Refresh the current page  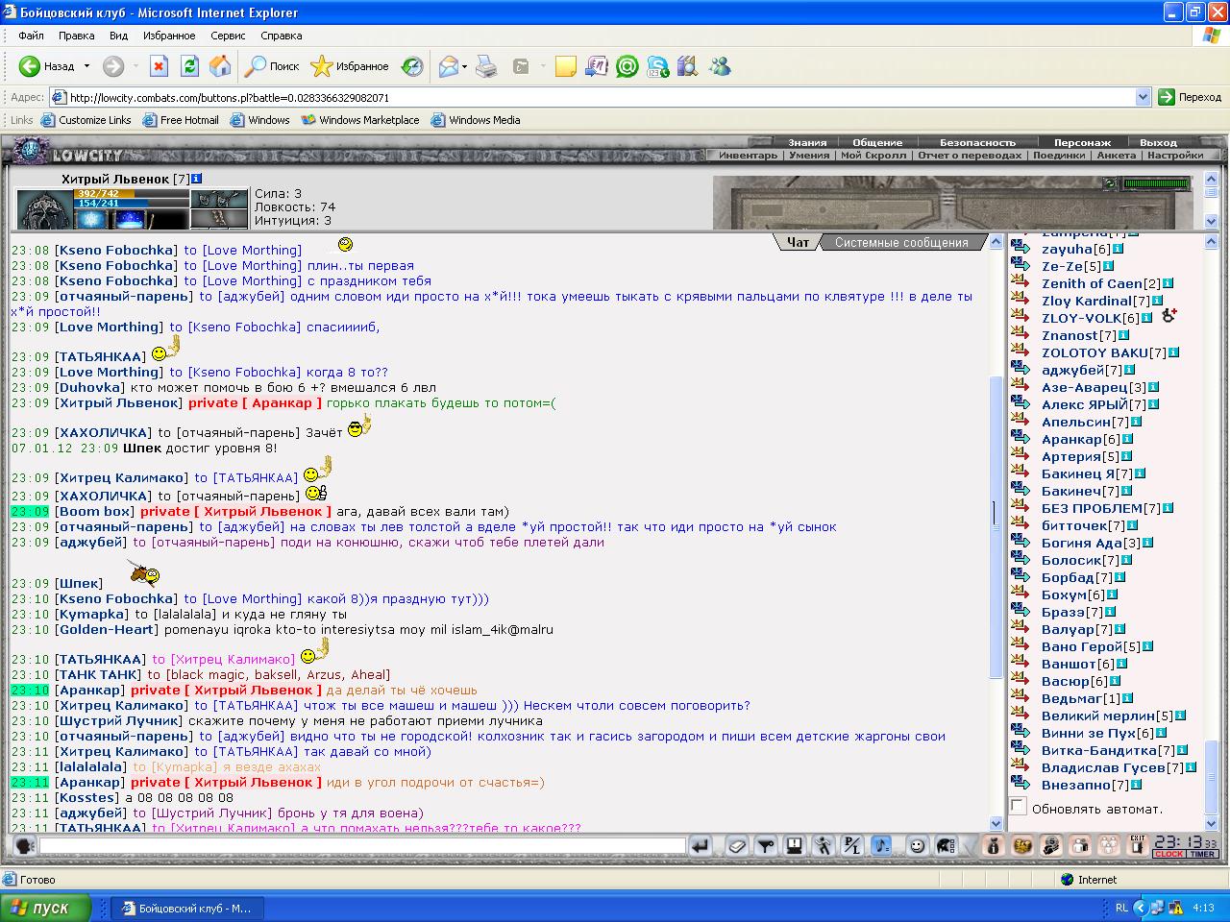[189, 66]
